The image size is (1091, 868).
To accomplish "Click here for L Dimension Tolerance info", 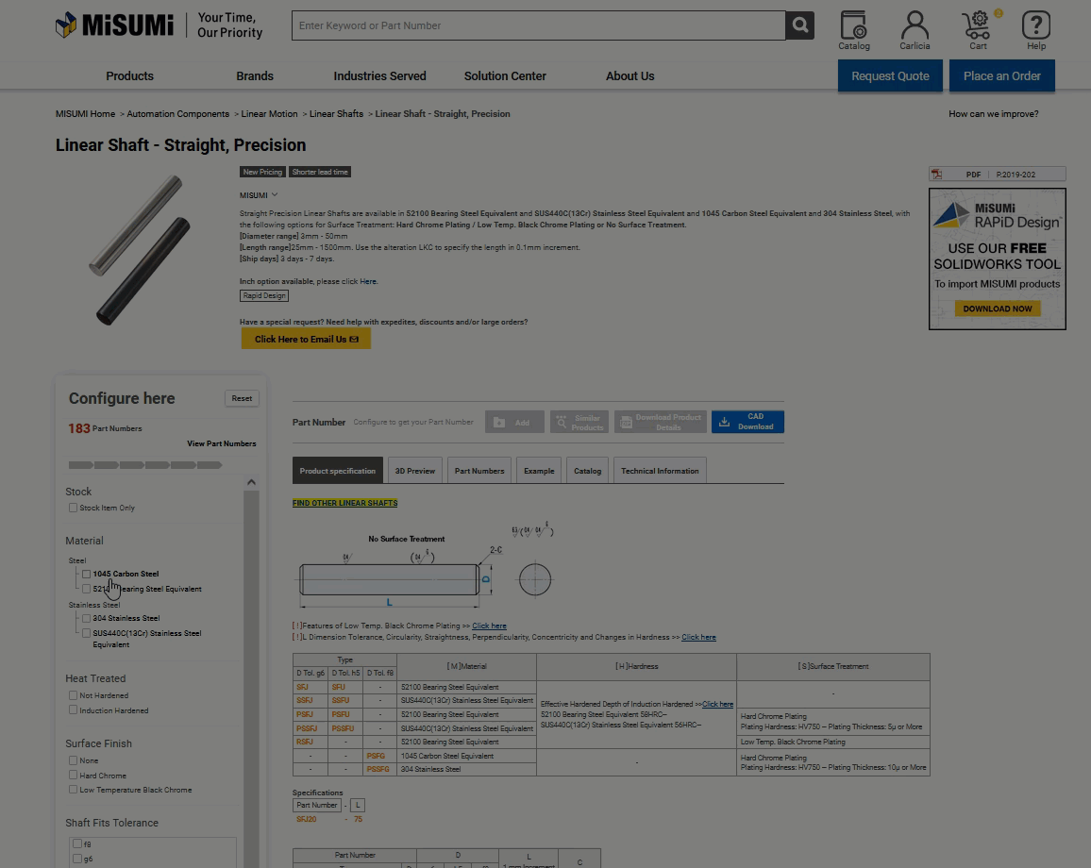I will [x=698, y=637].
